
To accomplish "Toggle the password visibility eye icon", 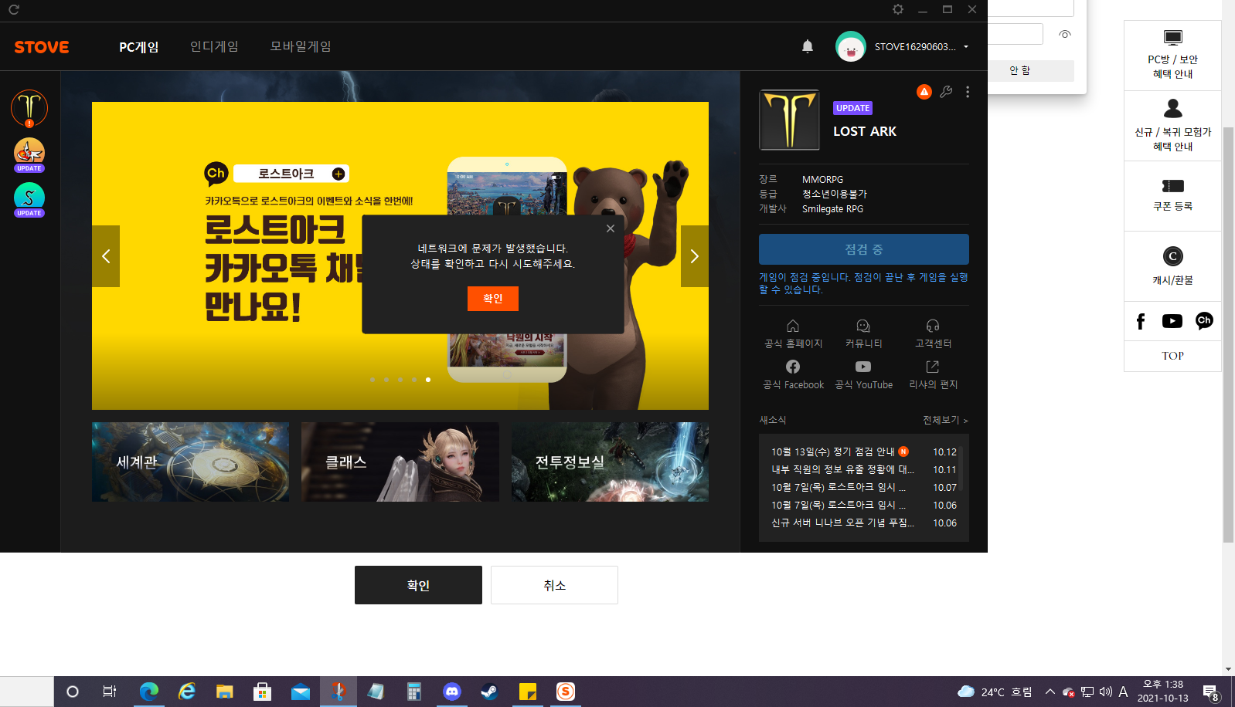I will (x=1065, y=34).
